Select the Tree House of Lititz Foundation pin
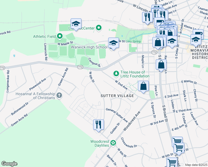Viewport: 208px width, 167px height. 116,74
